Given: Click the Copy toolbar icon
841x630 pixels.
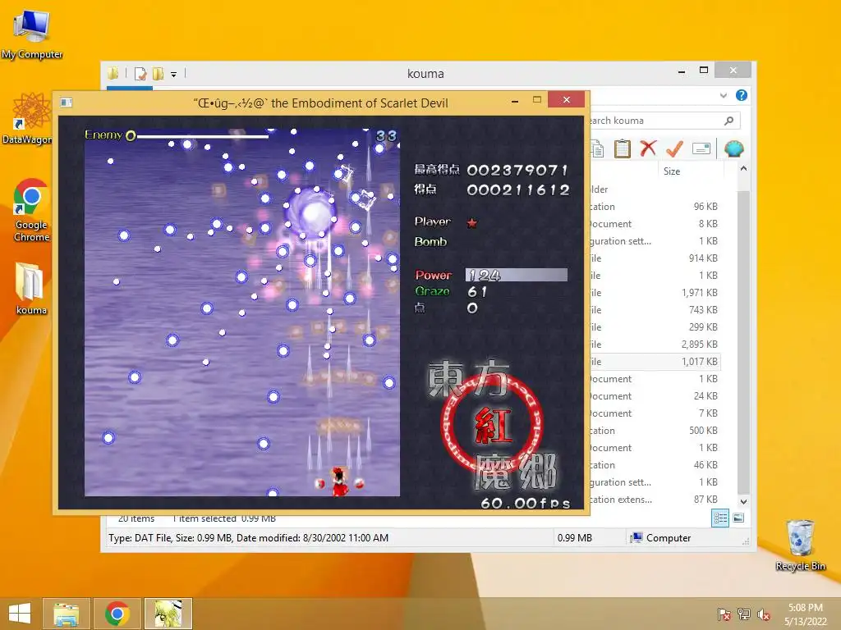Looking at the screenshot, I should (x=597, y=149).
